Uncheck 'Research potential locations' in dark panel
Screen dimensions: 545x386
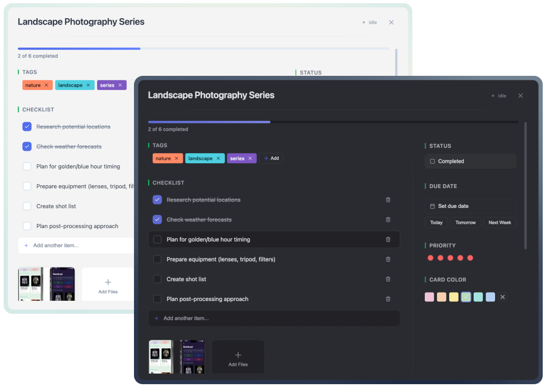[x=157, y=200]
